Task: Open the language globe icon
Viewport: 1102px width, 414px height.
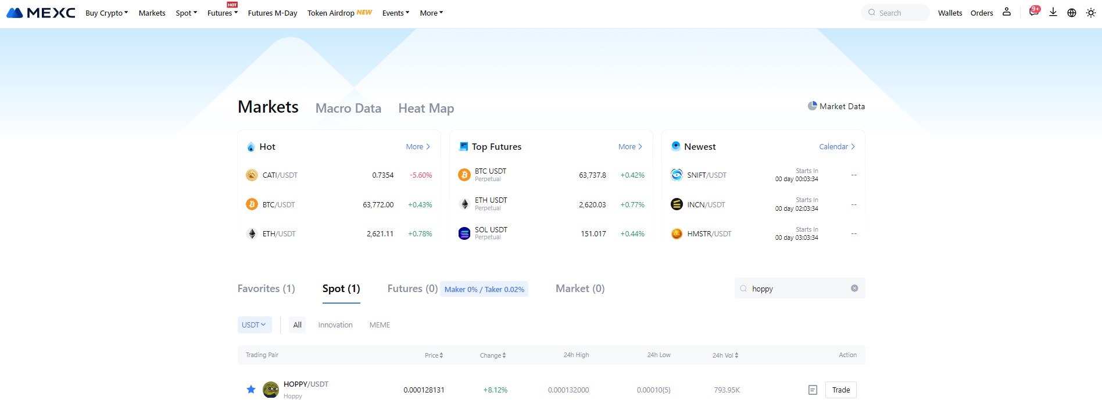Action: tap(1072, 13)
